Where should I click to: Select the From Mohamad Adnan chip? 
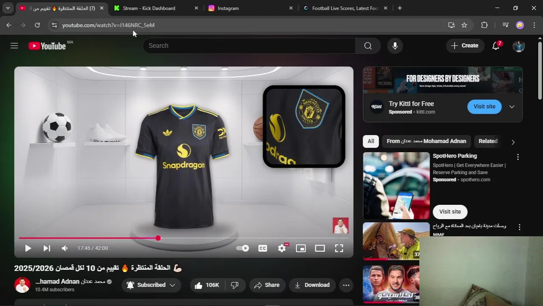(426, 141)
